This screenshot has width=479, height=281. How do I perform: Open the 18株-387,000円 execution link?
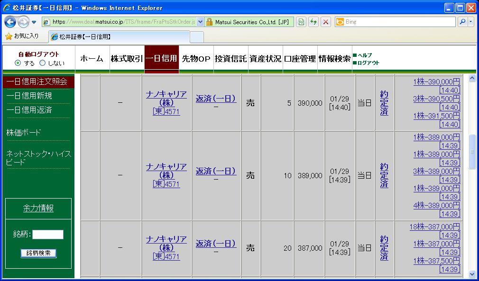[435, 227]
